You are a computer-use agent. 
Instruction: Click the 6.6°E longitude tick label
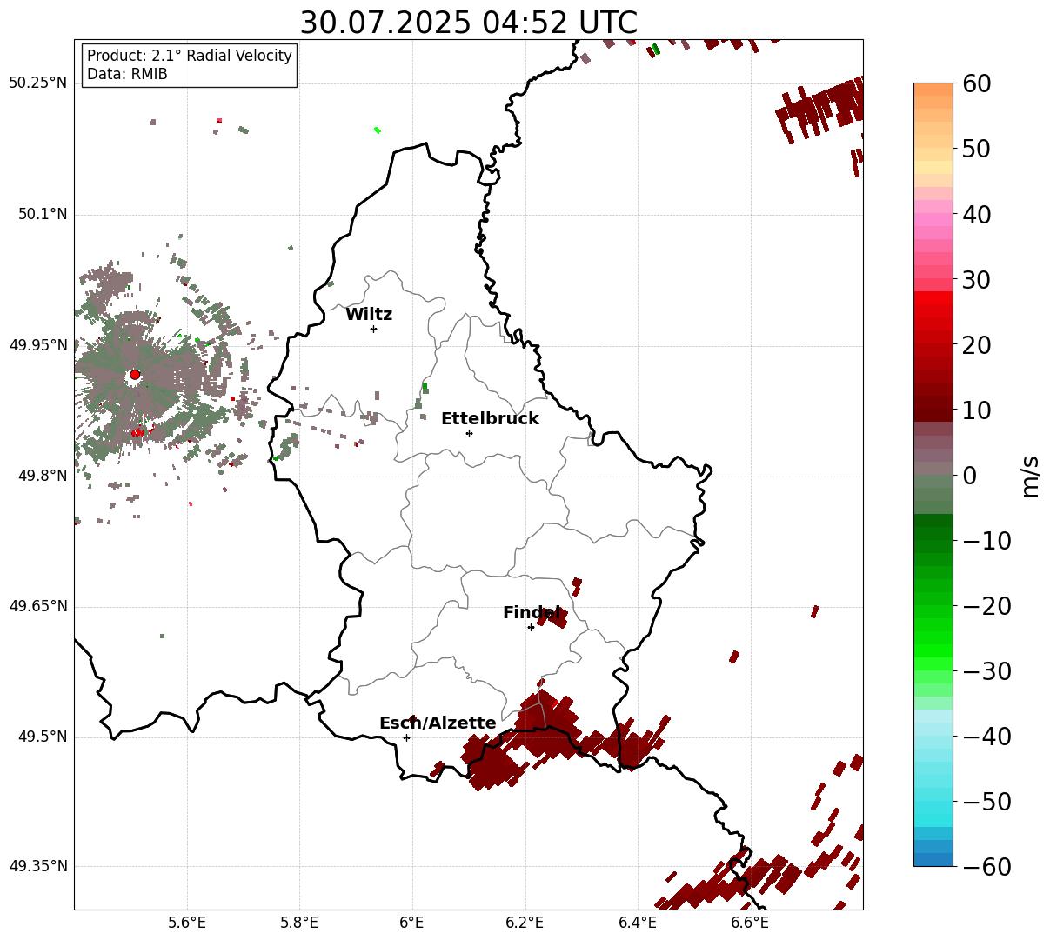[750, 923]
